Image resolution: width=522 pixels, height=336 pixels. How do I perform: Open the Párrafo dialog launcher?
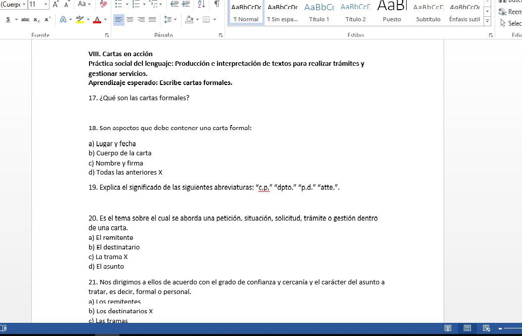click(x=221, y=35)
